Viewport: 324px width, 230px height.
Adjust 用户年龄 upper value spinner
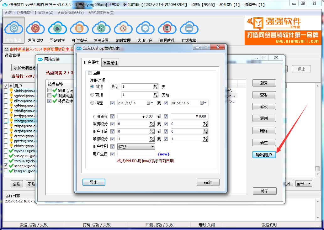click(x=205, y=131)
